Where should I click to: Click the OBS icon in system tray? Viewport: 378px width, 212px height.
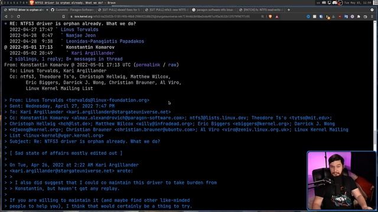[x=340, y=2]
